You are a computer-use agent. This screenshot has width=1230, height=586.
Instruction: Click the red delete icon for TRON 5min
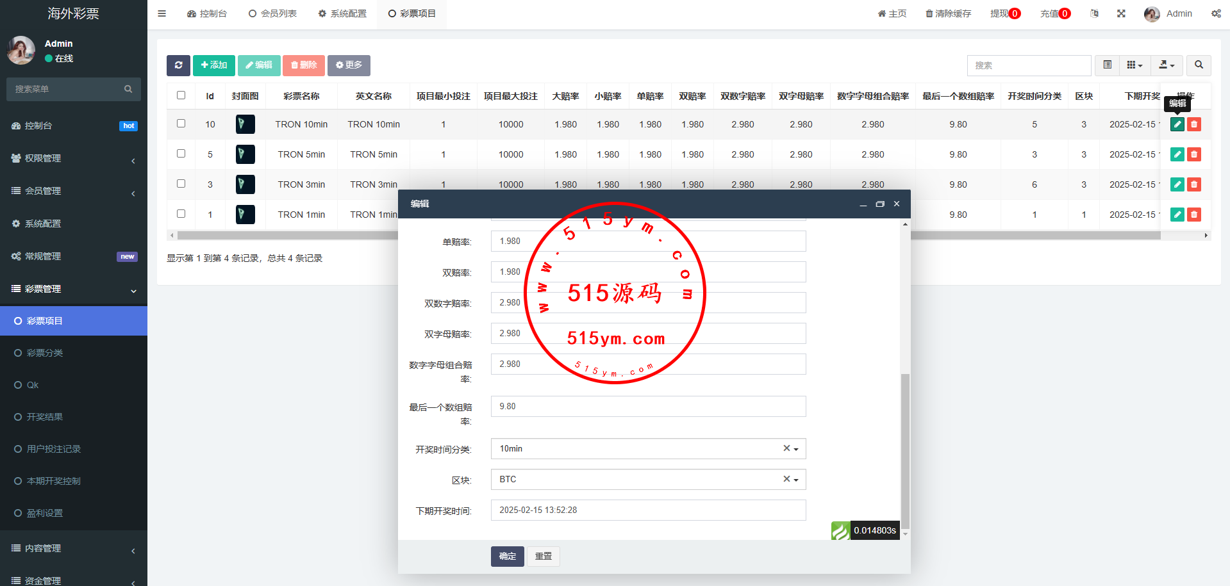[x=1193, y=154]
